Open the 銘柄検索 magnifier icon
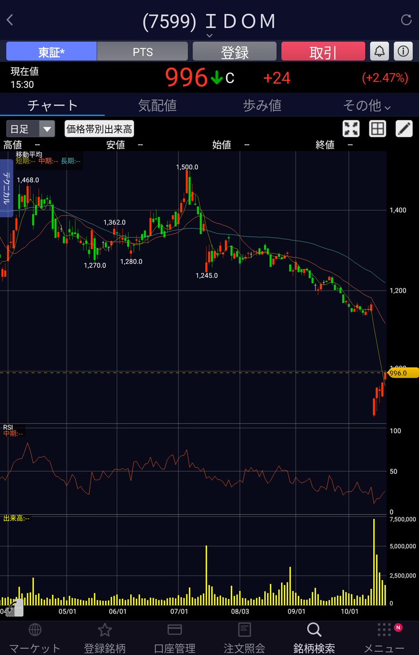Viewport: 419px width, 655px height. 314,629
